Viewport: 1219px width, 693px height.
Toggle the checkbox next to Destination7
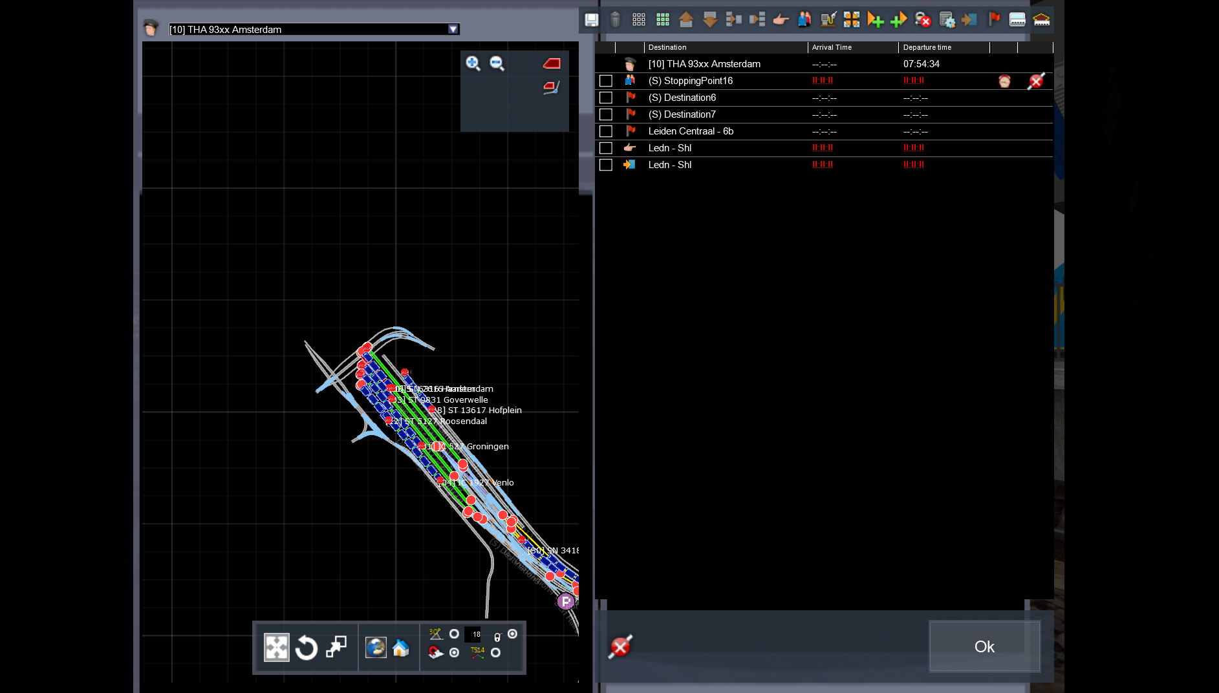click(x=606, y=114)
